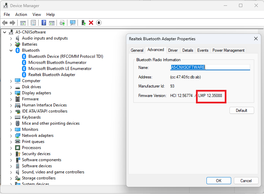Click the Properties toolbar icon
Screen dimensions: 264x196
coord(33,23)
